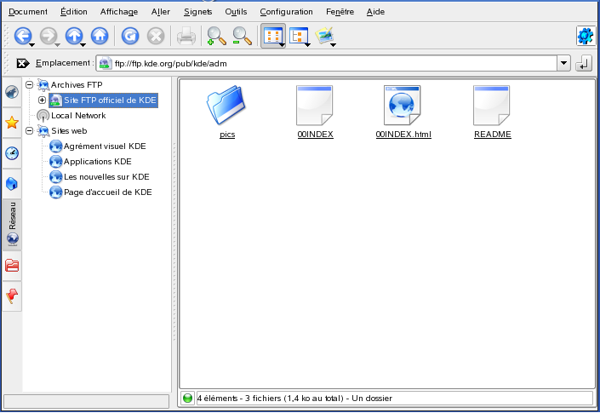Open the Forward history dropdown arrow
Image resolution: width=600 pixels, height=413 pixels.
click(x=57, y=45)
